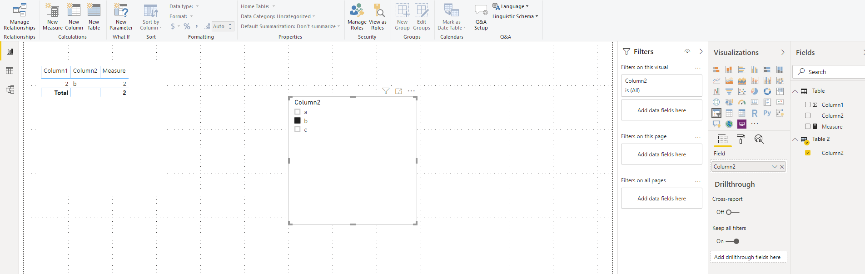Select the Line chart visualization
Image resolution: width=865 pixels, height=274 pixels.
[716, 80]
